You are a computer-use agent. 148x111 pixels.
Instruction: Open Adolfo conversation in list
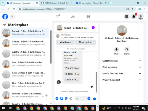coord(25,54)
